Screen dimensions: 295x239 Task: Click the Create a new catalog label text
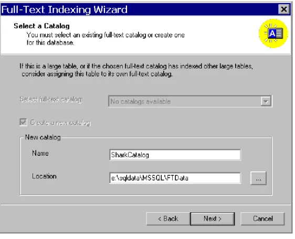[60, 123]
